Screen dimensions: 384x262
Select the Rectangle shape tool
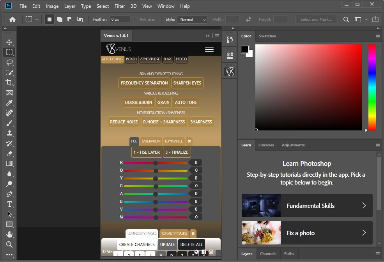pos(9,224)
